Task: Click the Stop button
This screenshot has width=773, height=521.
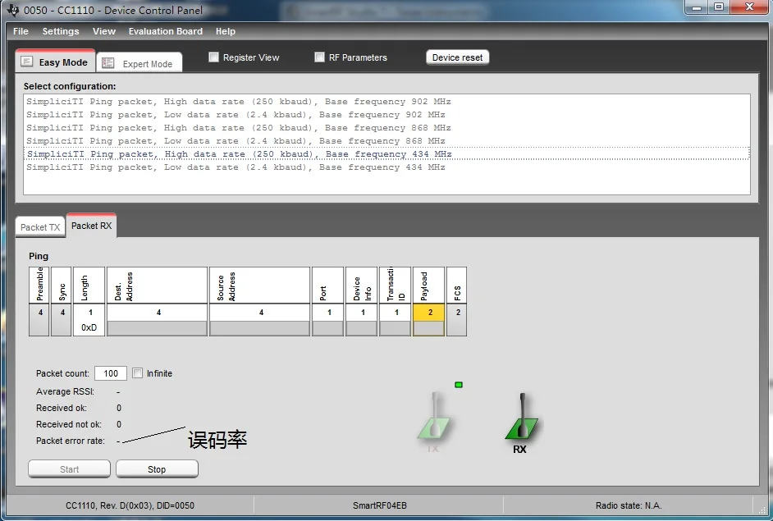Action: 158,469
